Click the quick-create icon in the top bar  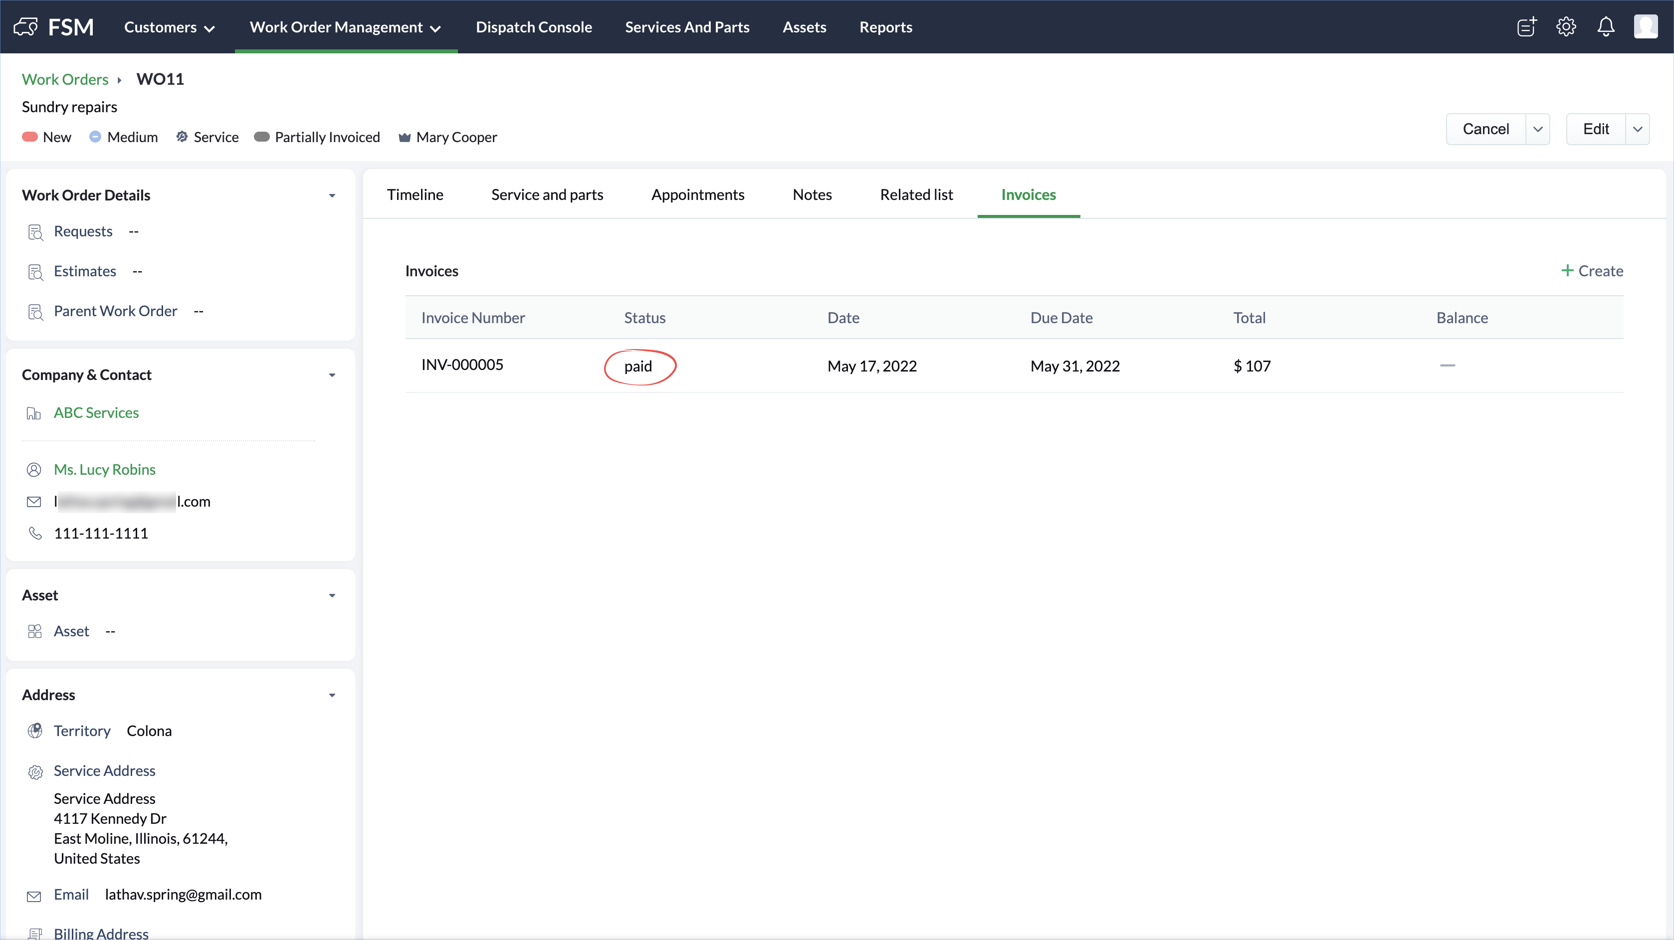[x=1526, y=26]
